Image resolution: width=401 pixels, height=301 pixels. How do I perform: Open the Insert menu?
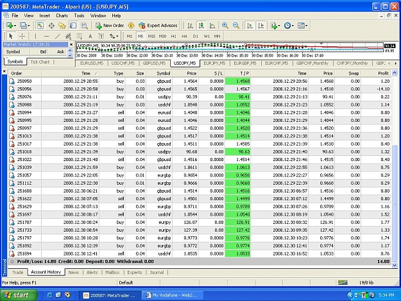(x=44, y=15)
